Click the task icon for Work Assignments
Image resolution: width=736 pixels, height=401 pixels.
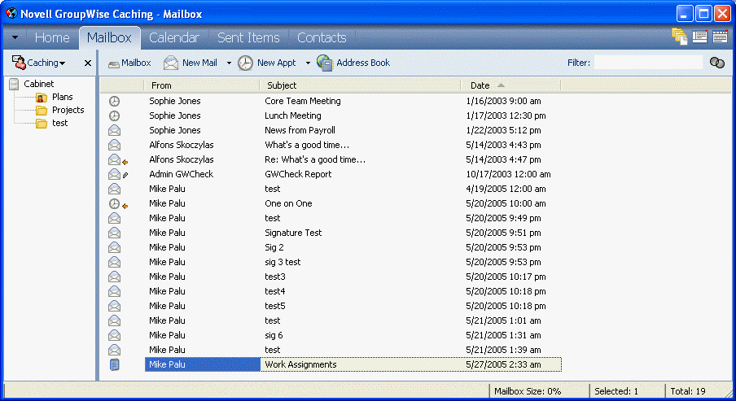tap(115, 364)
